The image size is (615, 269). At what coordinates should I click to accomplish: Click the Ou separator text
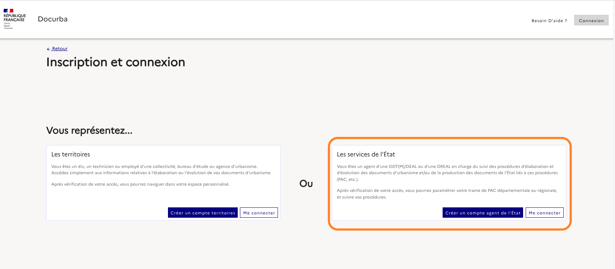[306, 184]
